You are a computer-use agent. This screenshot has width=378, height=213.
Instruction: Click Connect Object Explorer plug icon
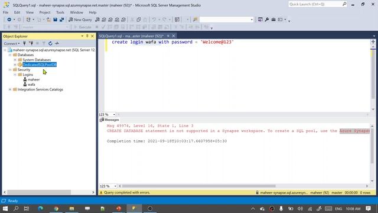24,43
